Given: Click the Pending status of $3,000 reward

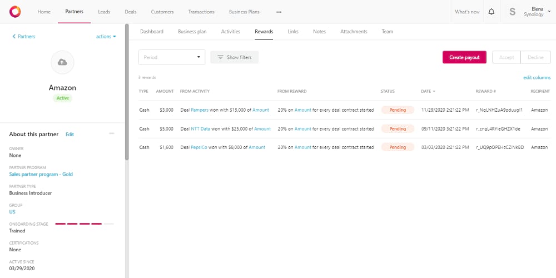Looking at the screenshot, I should 398,110.
